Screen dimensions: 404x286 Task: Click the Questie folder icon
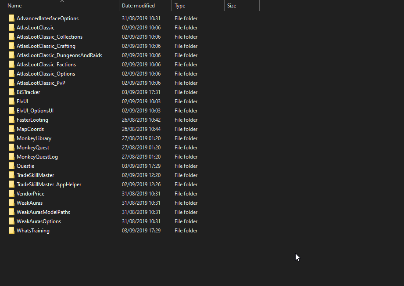[11, 166]
